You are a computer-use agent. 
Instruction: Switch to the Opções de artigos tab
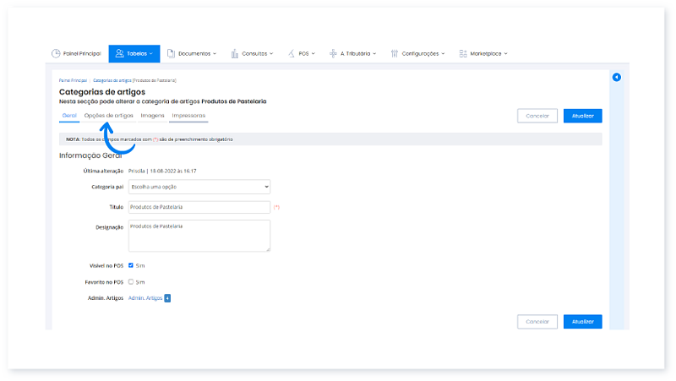(109, 115)
